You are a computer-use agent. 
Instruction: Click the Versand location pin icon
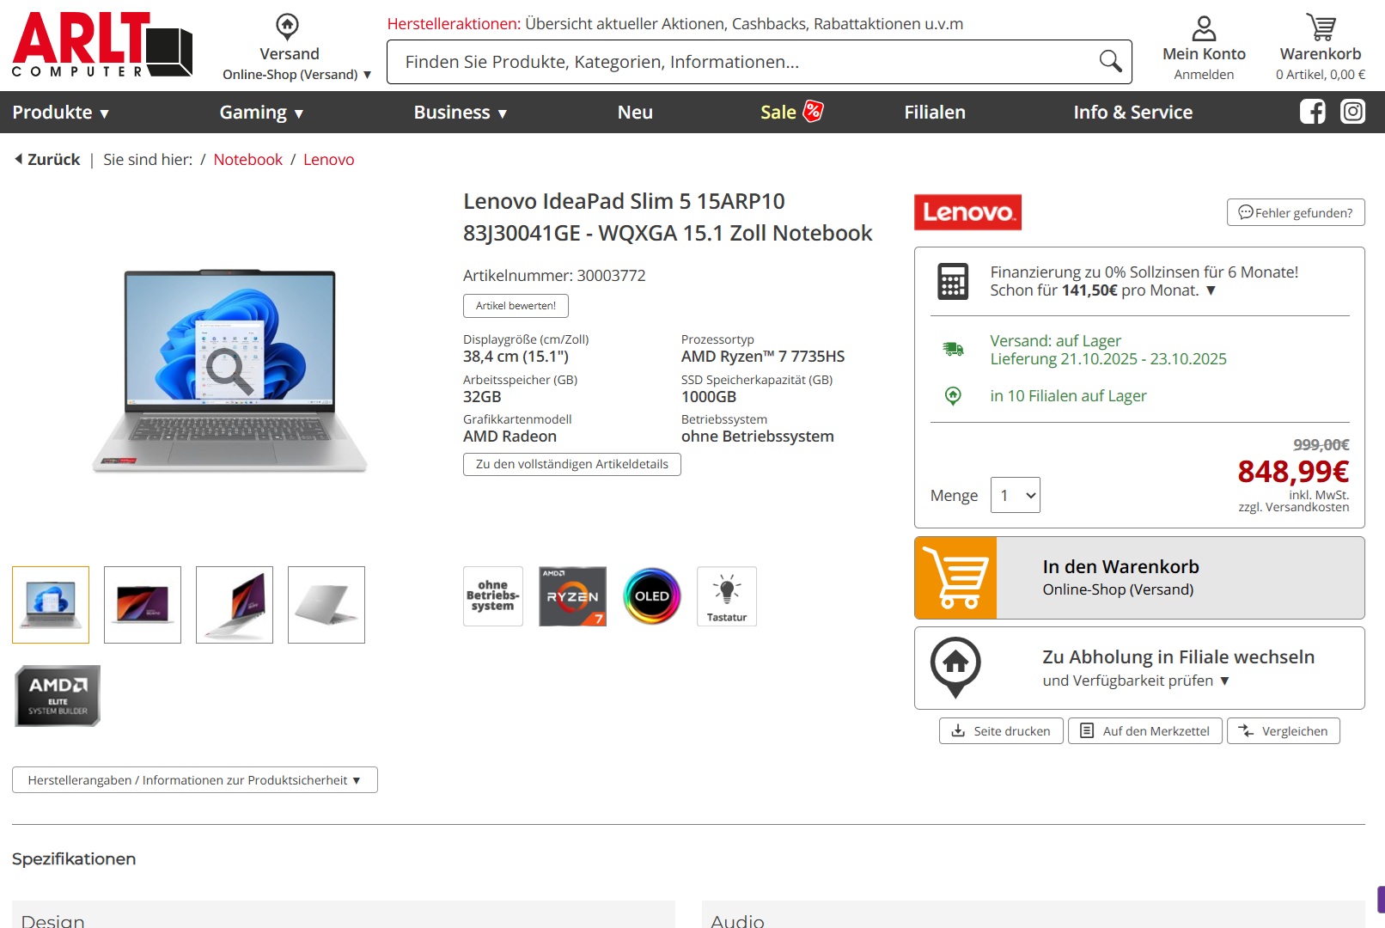pos(288,26)
